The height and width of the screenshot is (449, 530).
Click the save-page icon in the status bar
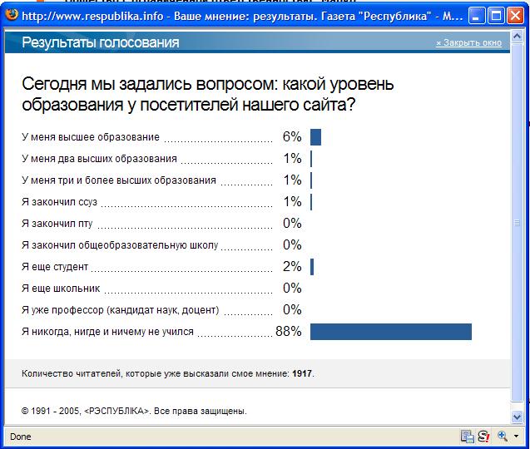click(x=467, y=436)
